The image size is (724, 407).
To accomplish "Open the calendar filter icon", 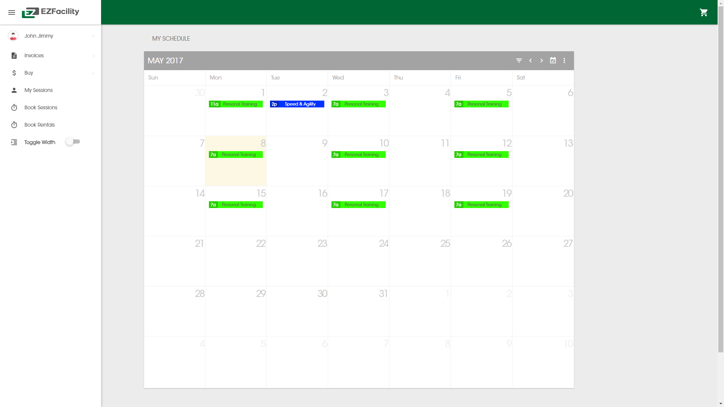I will [519, 61].
